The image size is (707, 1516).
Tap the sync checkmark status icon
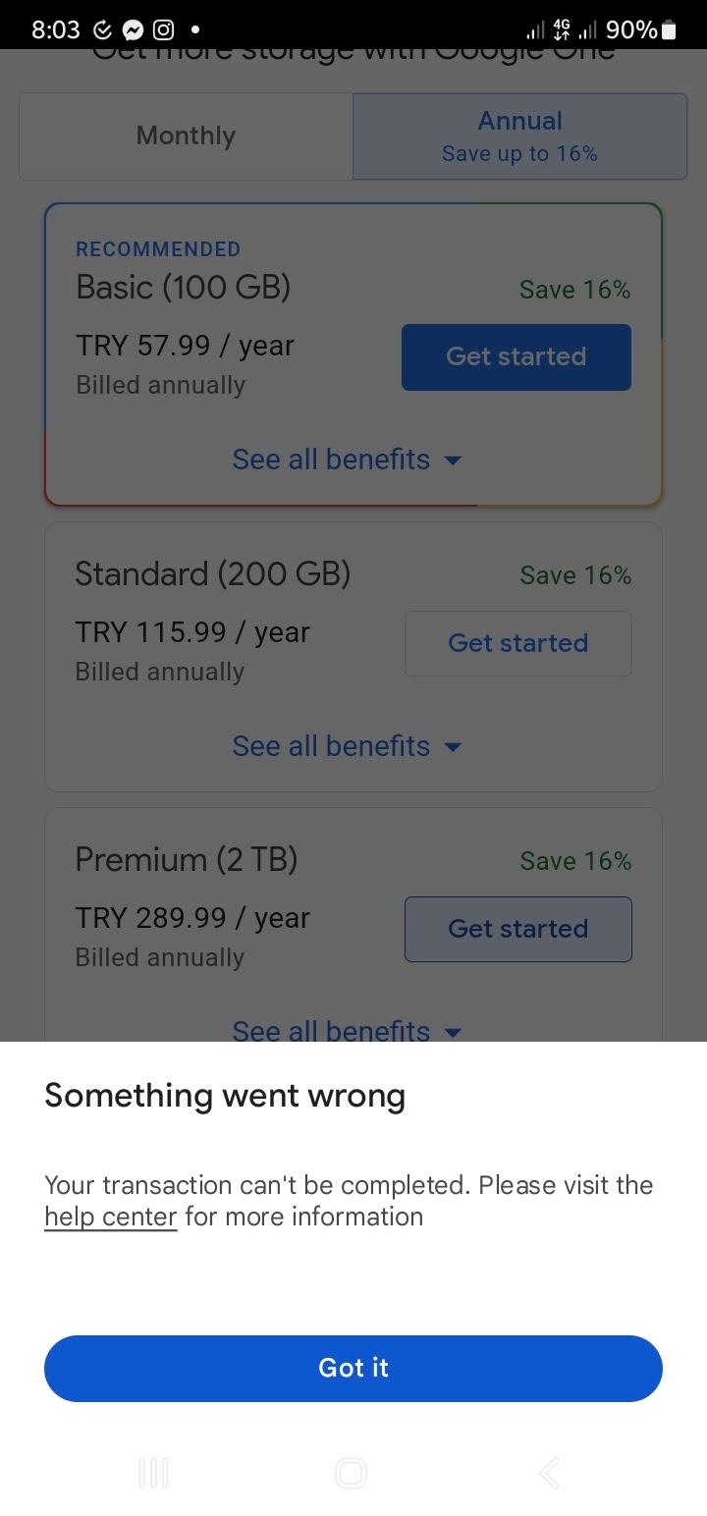102,30
